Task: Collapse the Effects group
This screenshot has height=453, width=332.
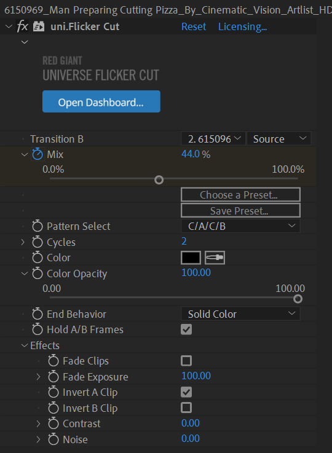Action: 25,345
